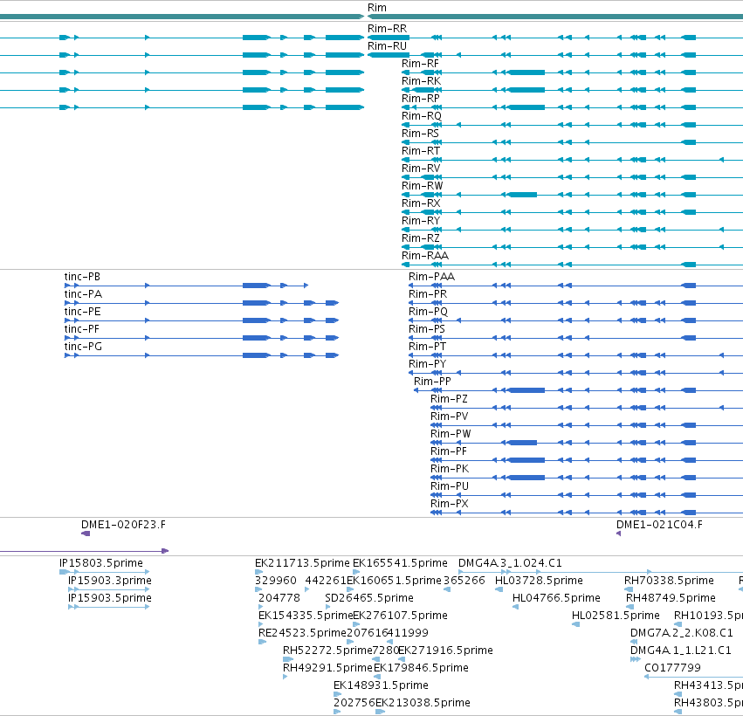
Task: Select the RH48749.5prime EST label
Action: [671, 598]
